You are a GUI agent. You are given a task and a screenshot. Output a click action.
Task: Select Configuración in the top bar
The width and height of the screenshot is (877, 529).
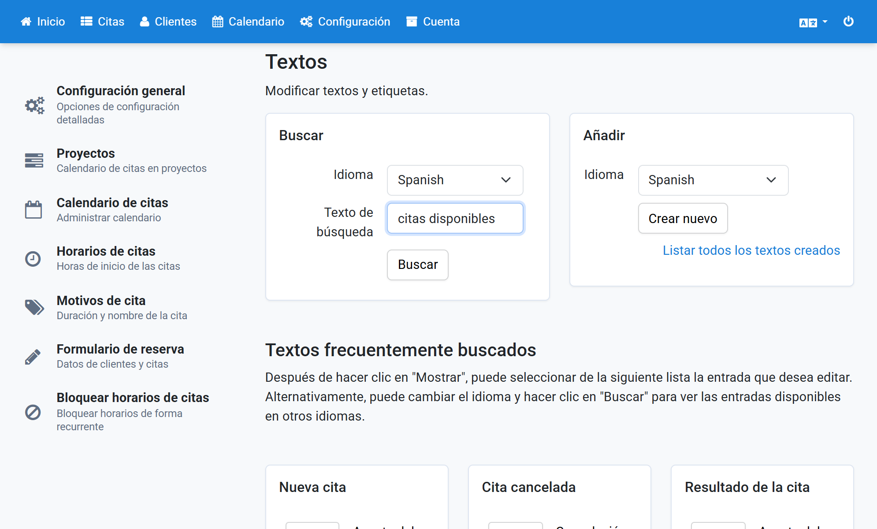pyautogui.click(x=345, y=22)
